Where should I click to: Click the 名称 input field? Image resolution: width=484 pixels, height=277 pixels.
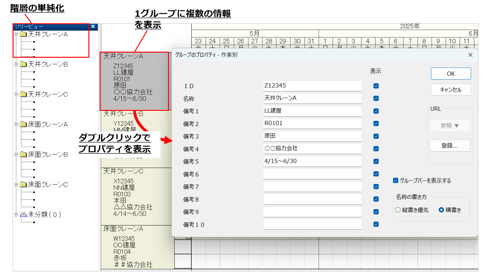pos(312,98)
